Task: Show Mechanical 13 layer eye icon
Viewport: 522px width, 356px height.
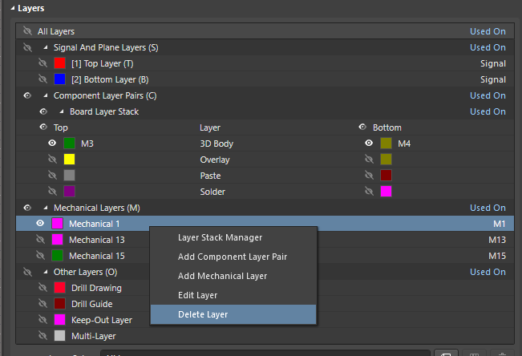Action: [40, 240]
